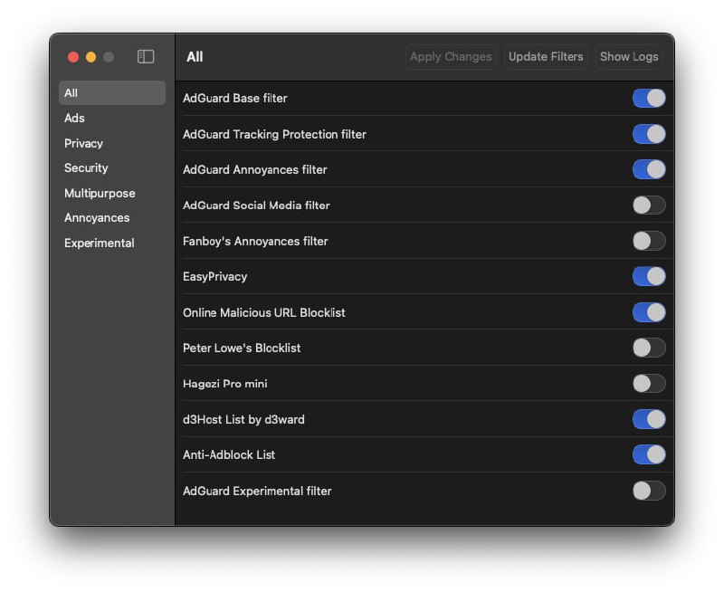Disable the AdGuard Base filter switch
The image size is (724, 592).
coord(648,98)
